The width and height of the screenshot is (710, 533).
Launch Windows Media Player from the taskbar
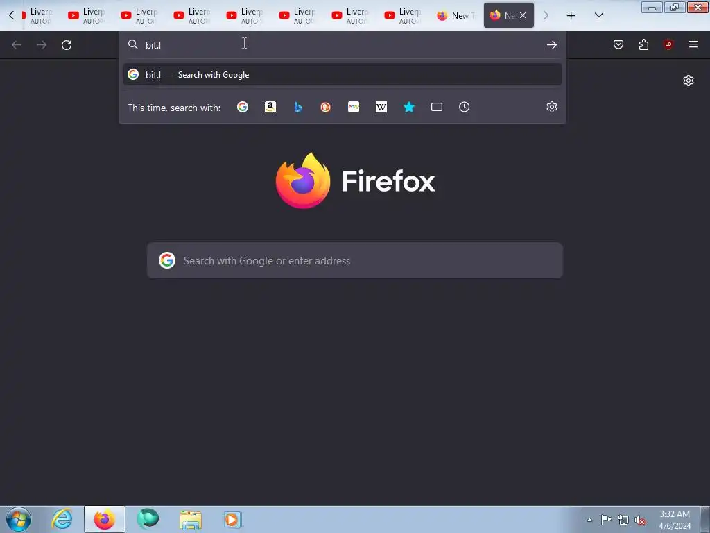[x=233, y=519]
